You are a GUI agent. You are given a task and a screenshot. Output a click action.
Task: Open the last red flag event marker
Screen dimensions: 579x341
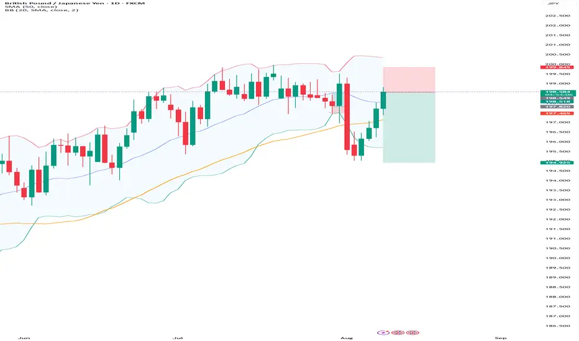click(x=413, y=332)
